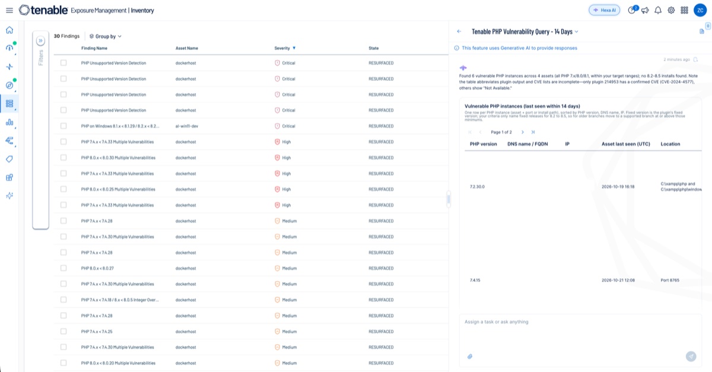The image size is (712, 372).
Task: Click the Location column header
Action: [x=670, y=144]
